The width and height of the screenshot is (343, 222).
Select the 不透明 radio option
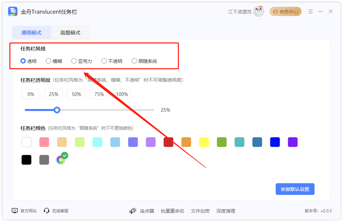tap(112, 61)
